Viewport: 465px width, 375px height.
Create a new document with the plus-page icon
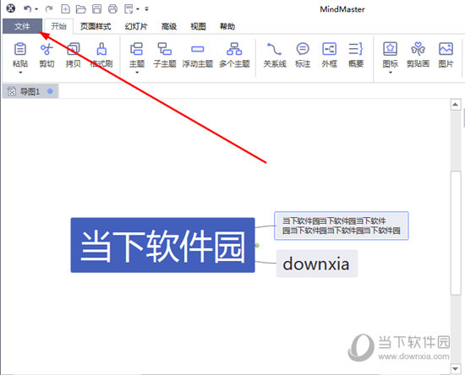pyautogui.click(x=65, y=9)
